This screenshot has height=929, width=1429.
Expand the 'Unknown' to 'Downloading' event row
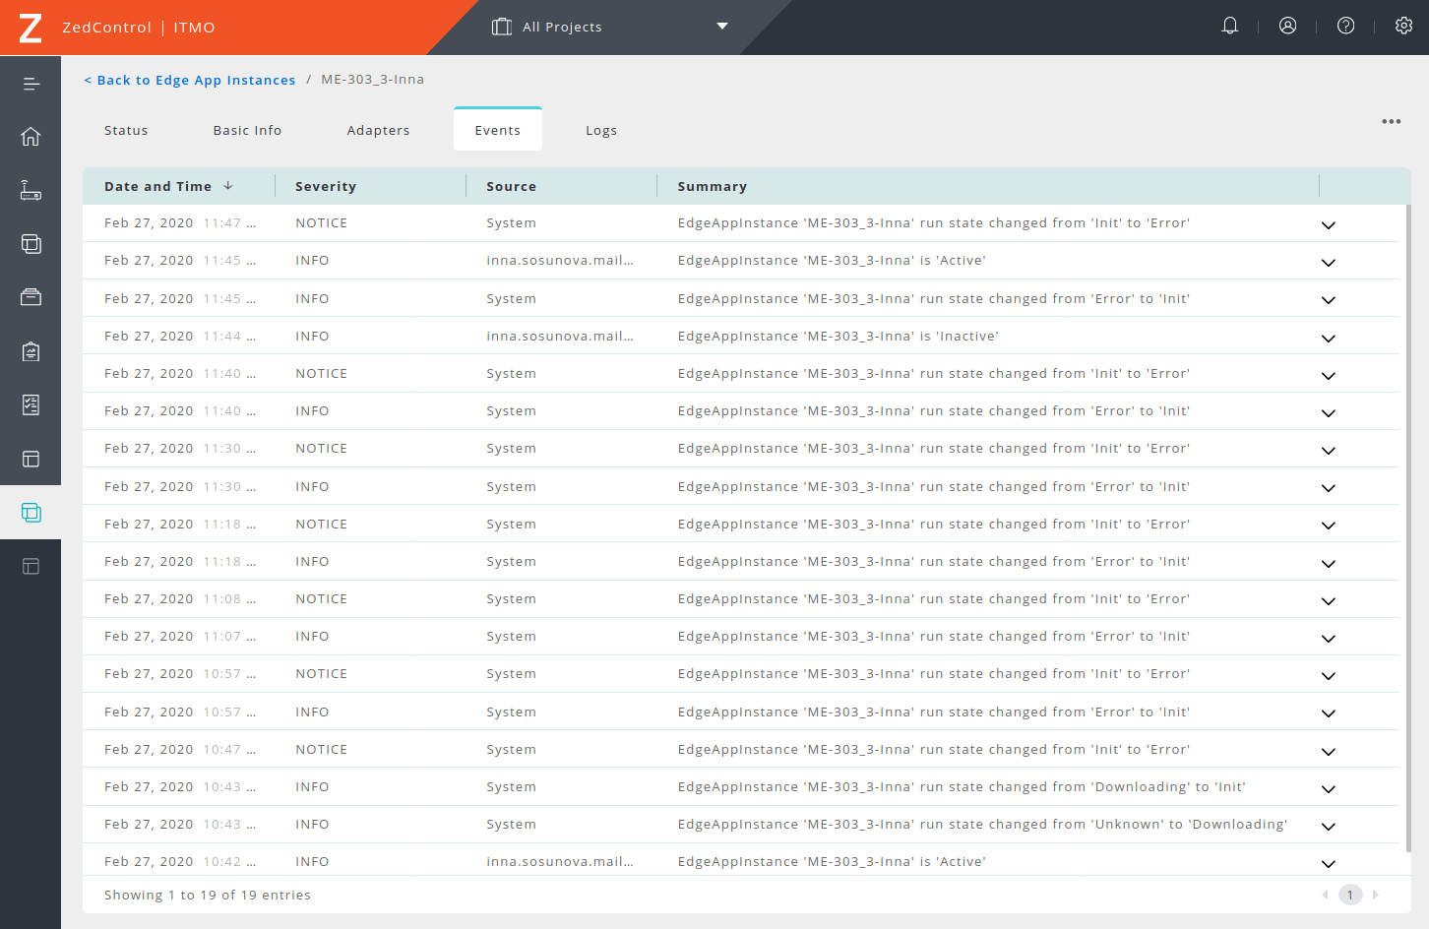point(1328,826)
